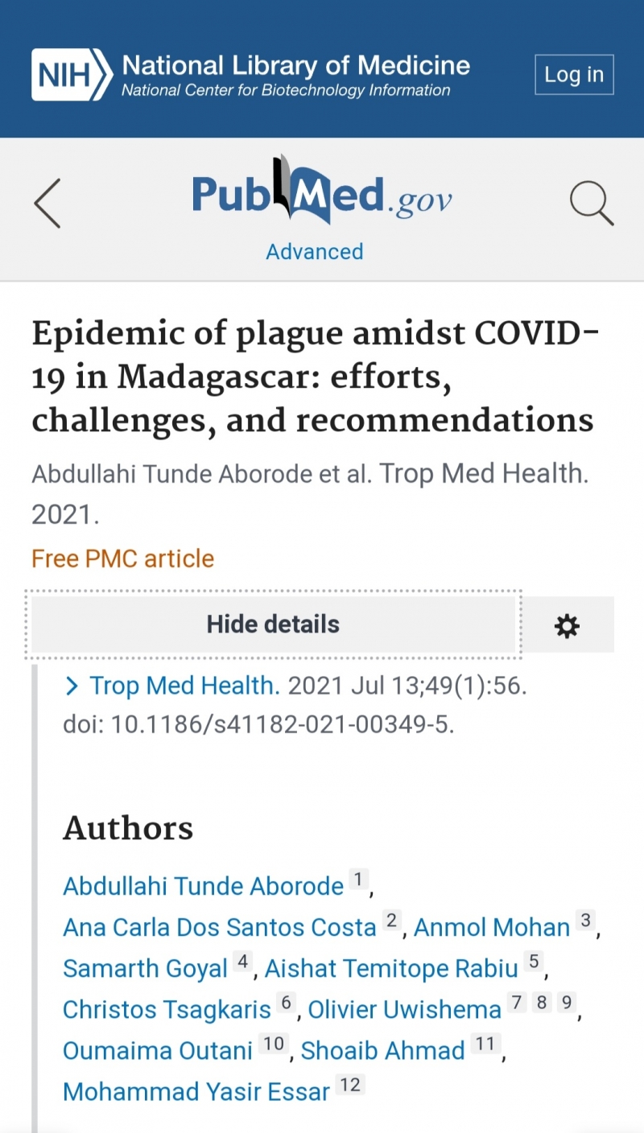The image size is (644, 1133).
Task: Open search with the magnifying glass icon
Action: coord(592,203)
